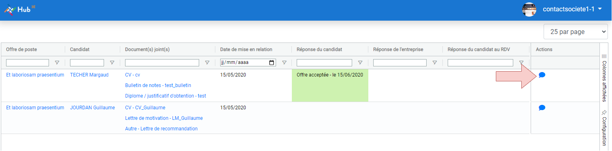Viewport: 612px width, 151px height.
Task: Open the Configuration side tab
Action: click(x=604, y=129)
